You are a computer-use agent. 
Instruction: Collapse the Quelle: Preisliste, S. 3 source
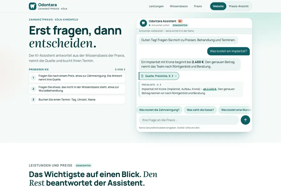coord(159,76)
